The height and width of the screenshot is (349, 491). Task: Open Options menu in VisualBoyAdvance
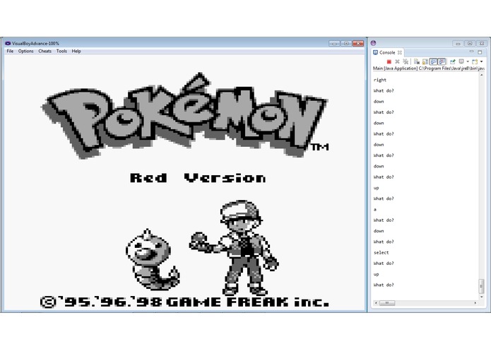(25, 51)
